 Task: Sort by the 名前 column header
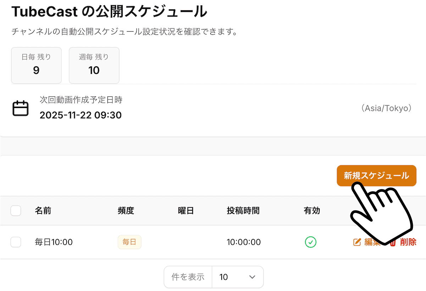point(44,210)
